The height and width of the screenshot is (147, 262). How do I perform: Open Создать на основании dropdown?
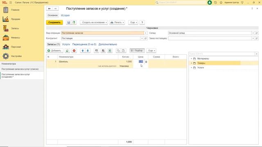coord(94,22)
